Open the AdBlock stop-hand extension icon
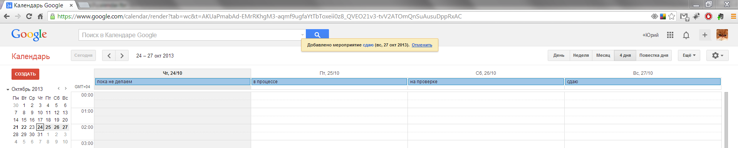This screenshot has width=738, height=148. click(708, 16)
